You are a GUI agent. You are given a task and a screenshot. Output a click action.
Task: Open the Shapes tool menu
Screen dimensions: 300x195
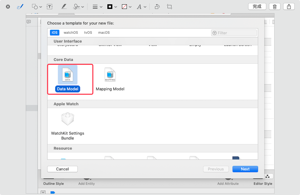point(37,7)
